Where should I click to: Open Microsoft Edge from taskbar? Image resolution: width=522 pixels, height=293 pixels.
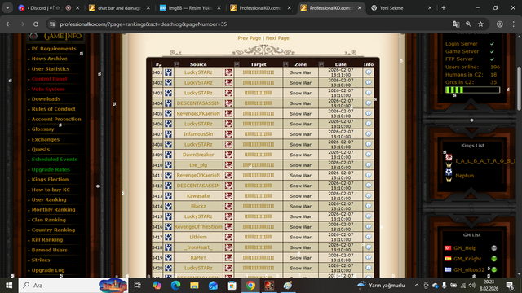176,285
